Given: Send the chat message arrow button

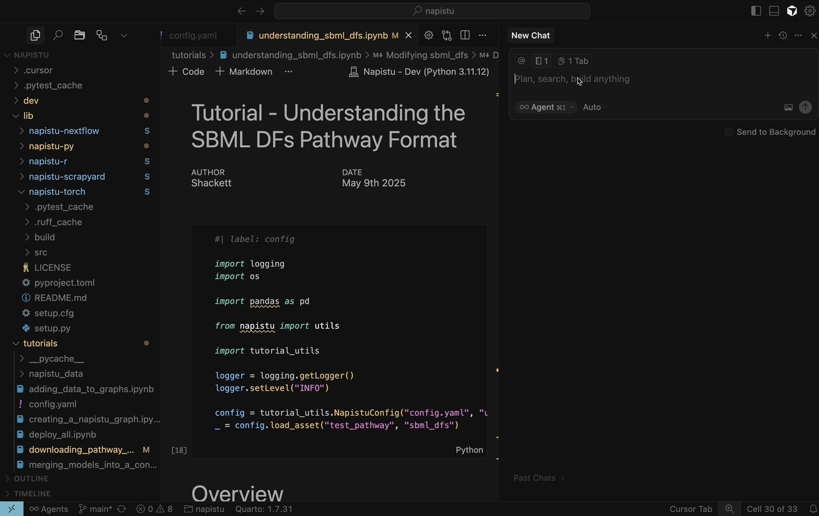Looking at the screenshot, I should pos(806,107).
